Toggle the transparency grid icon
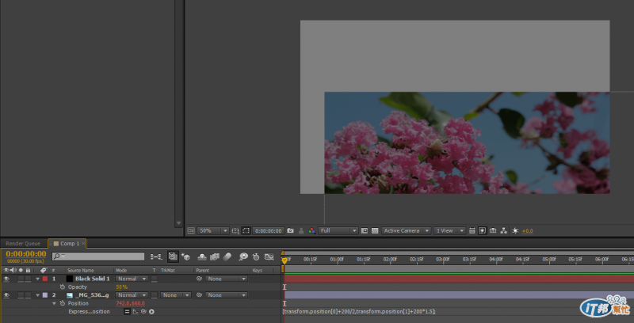634x323 pixels. point(375,230)
